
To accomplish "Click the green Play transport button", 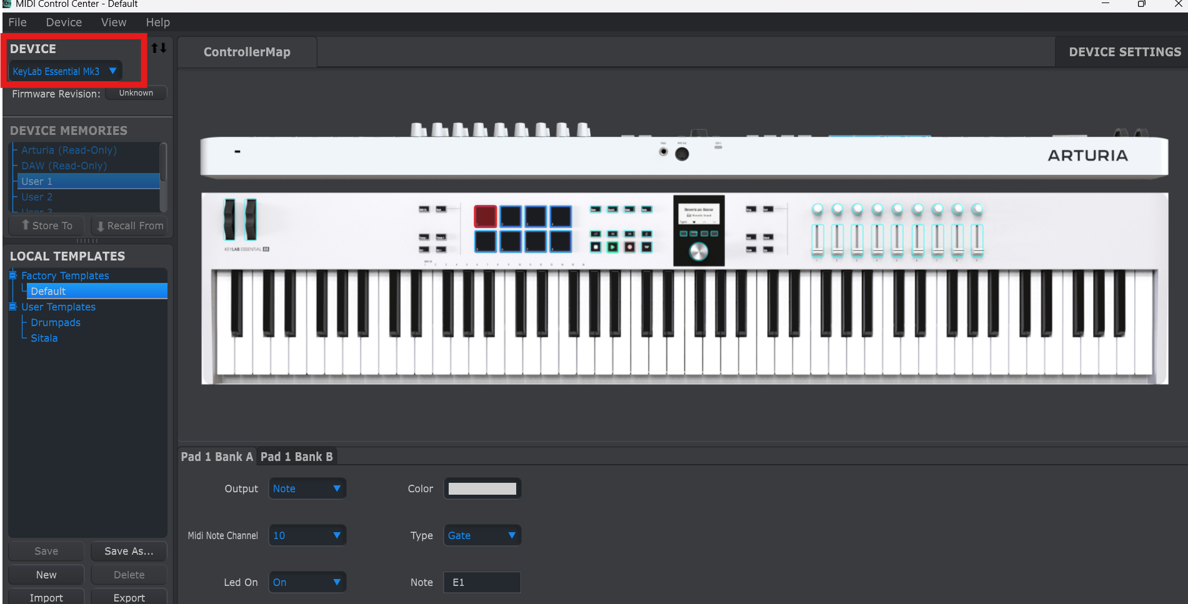I will (x=612, y=247).
